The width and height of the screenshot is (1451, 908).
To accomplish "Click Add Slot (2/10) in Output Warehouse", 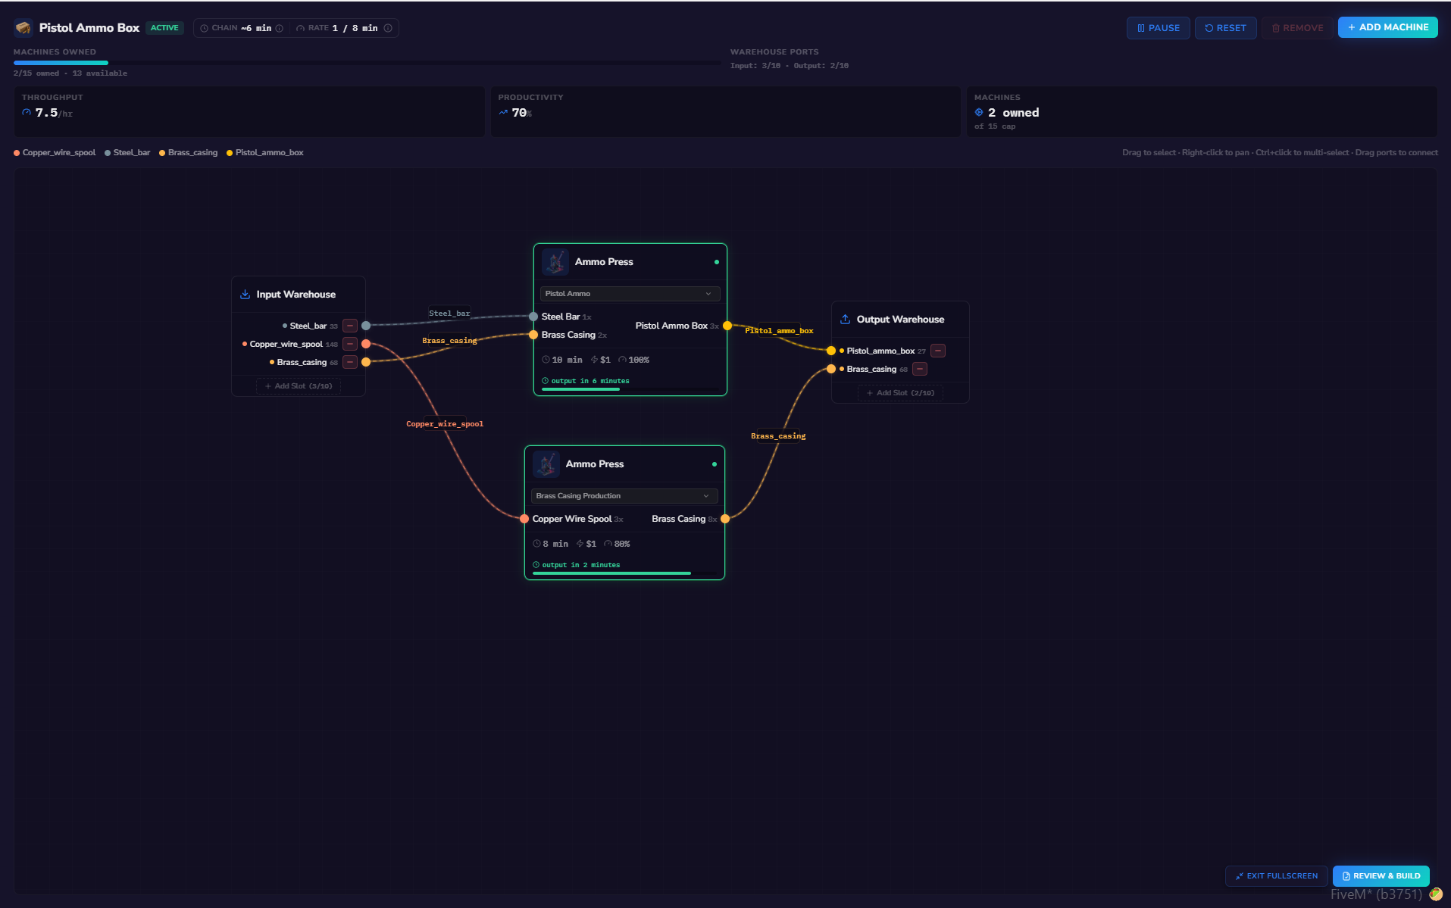I will click(900, 393).
